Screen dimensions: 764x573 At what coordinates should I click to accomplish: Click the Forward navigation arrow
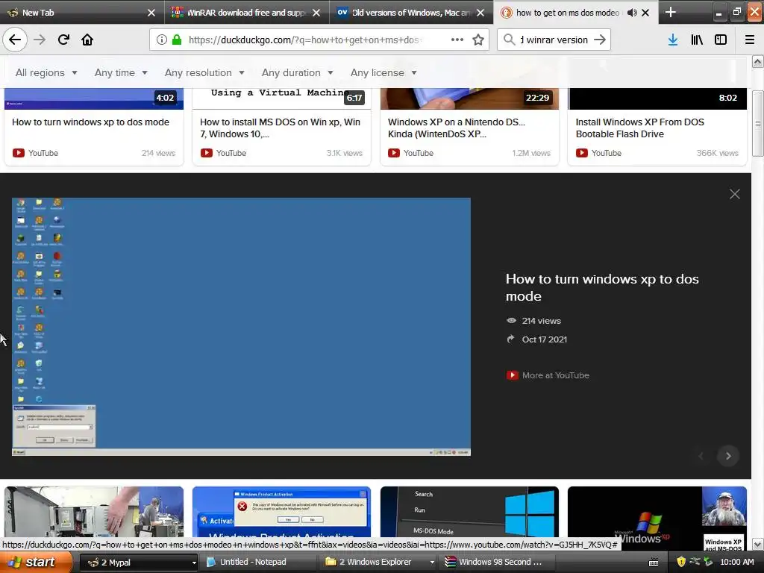pos(40,40)
